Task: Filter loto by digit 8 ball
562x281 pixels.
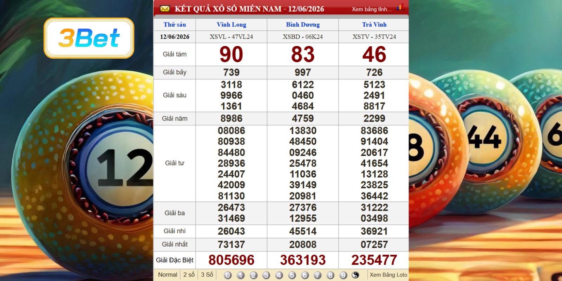Action: point(331,275)
